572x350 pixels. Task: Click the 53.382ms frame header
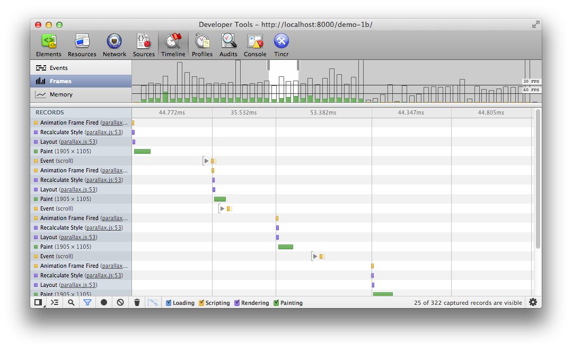[x=323, y=112]
